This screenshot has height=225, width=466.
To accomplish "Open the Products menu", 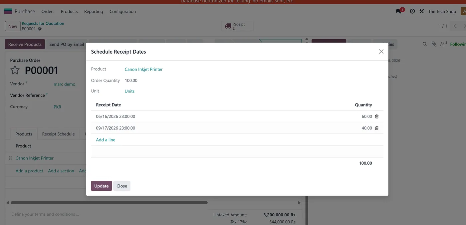I will [69, 11].
